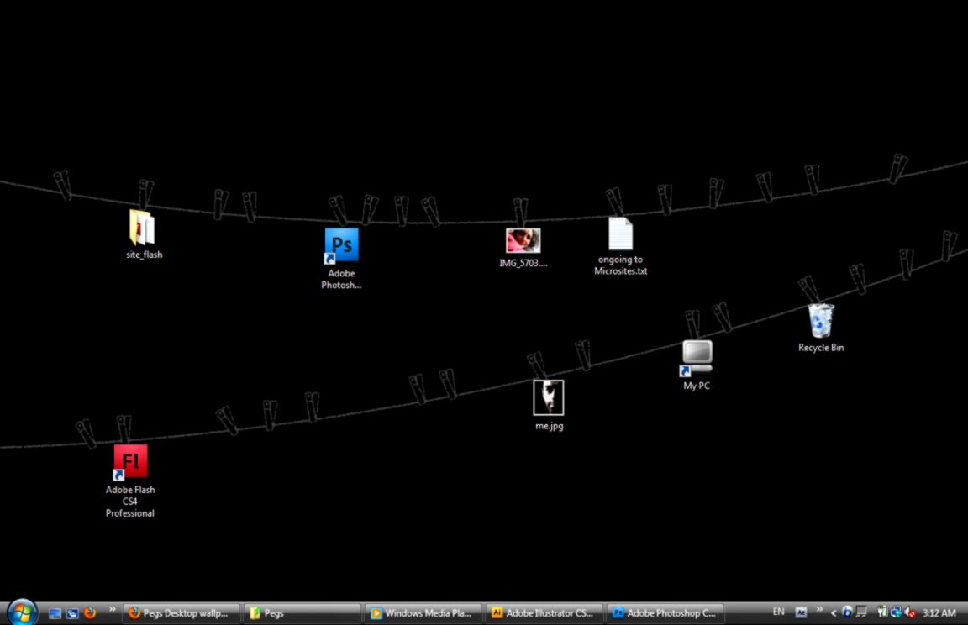The width and height of the screenshot is (968, 625).
Task: Collapse the tray using the left arrow
Action: (834, 612)
